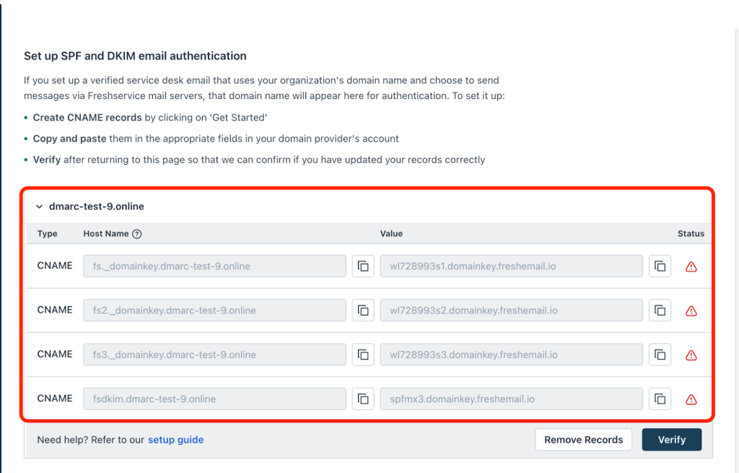Select the fs._domainkey.dmarc-test-9.online host field

click(x=214, y=266)
